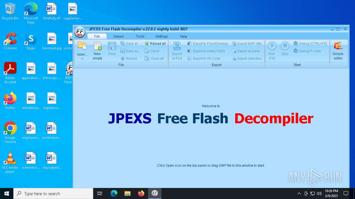
Task: Click the Run (F6) play icon
Action: [272, 46]
